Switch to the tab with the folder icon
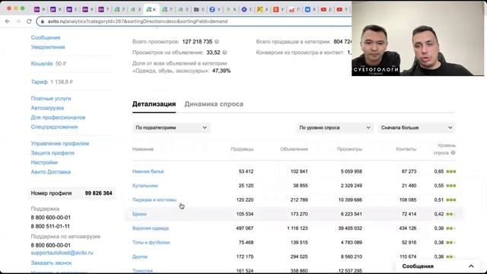487x274 pixels. (x=196, y=10)
